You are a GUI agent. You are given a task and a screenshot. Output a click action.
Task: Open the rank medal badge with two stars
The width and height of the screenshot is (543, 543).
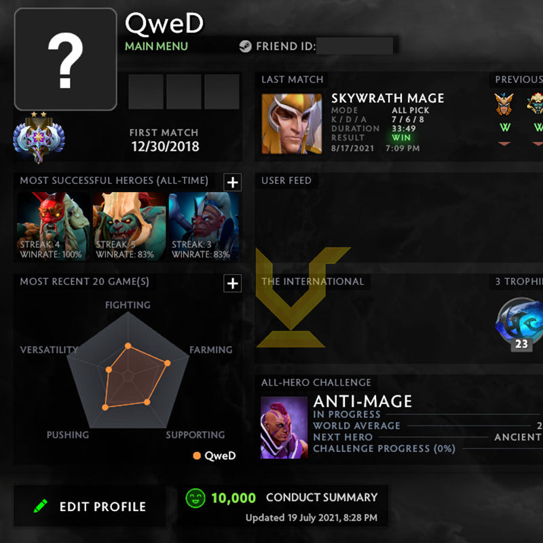click(39, 137)
